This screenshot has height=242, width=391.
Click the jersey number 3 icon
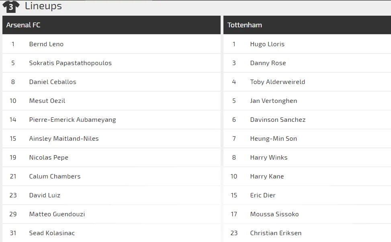[10, 6]
